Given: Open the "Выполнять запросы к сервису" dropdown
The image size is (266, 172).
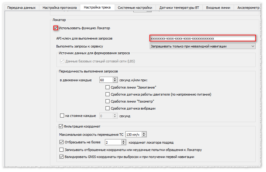Looking at the screenshot, I should [x=203, y=46].
